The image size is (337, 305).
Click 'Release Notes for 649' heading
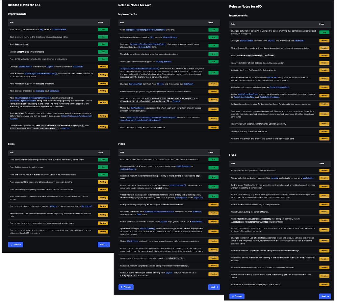click(134, 5)
